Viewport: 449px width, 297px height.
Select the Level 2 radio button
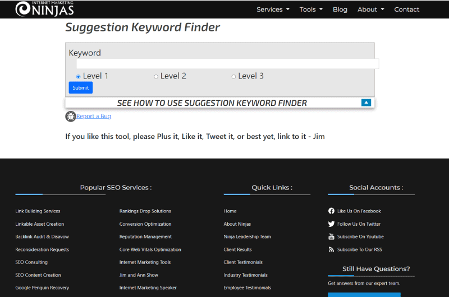[x=156, y=77]
